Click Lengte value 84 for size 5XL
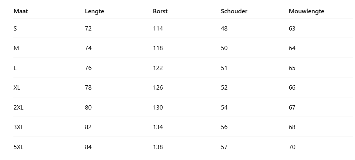The width and height of the screenshot is (355, 160). click(88, 147)
